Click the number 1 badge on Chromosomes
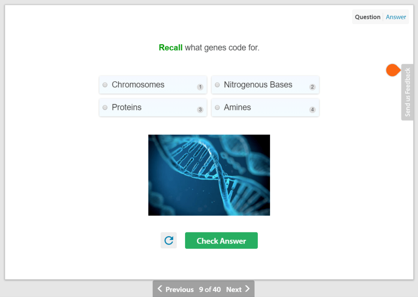The image size is (418, 297). (200, 87)
